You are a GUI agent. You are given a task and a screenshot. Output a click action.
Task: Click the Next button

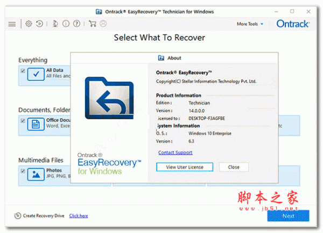(x=288, y=216)
